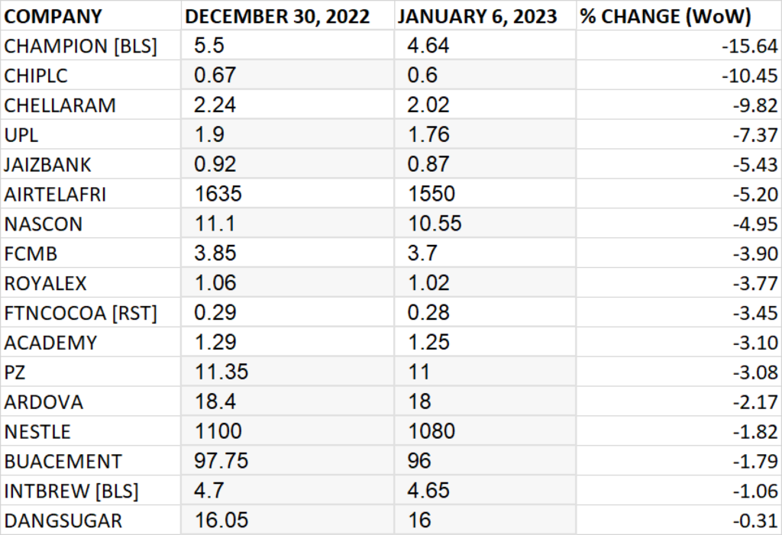Click the UPL percent change -7.37
782x535 pixels.
pyautogui.click(x=679, y=134)
